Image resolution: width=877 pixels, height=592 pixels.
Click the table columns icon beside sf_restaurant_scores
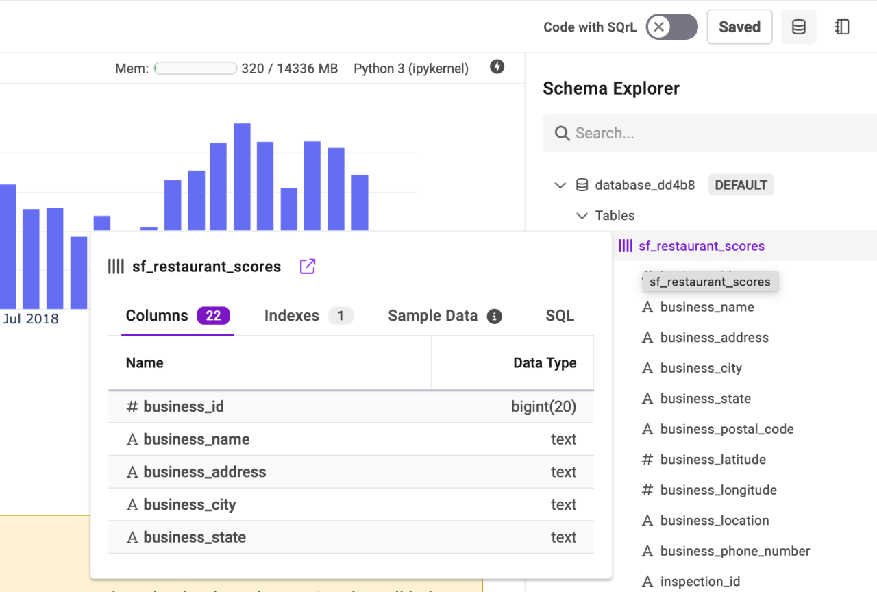click(x=626, y=246)
